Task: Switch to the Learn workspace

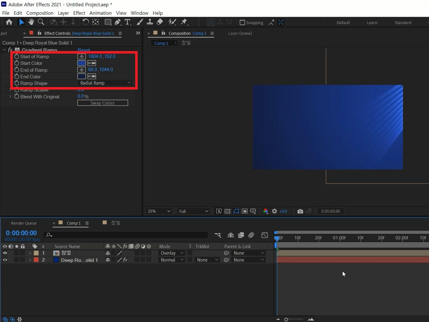Action: (x=372, y=23)
